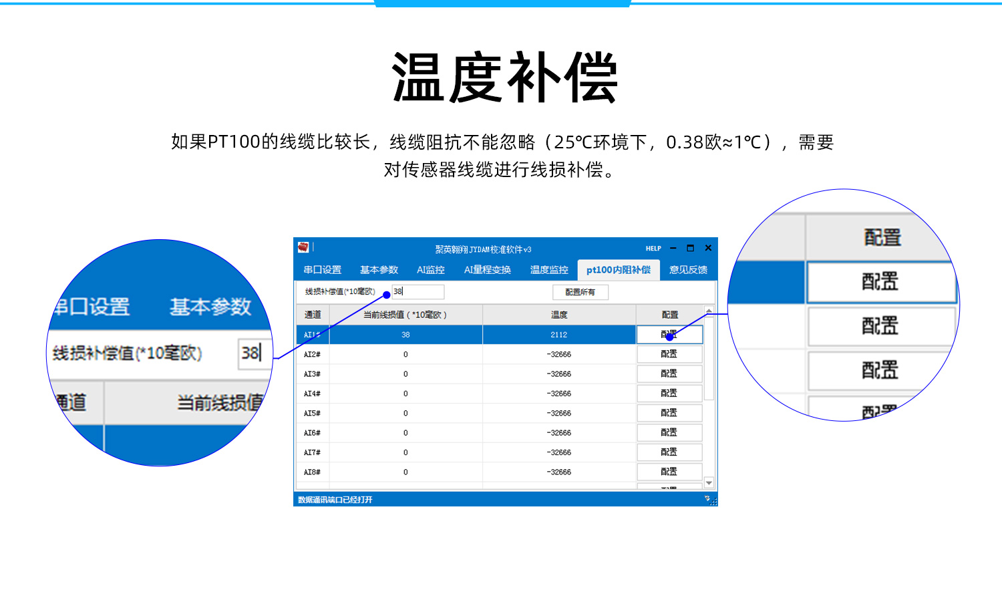Open the 基本参数 tab
The width and height of the screenshot is (1002, 592).
(x=379, y=270)
